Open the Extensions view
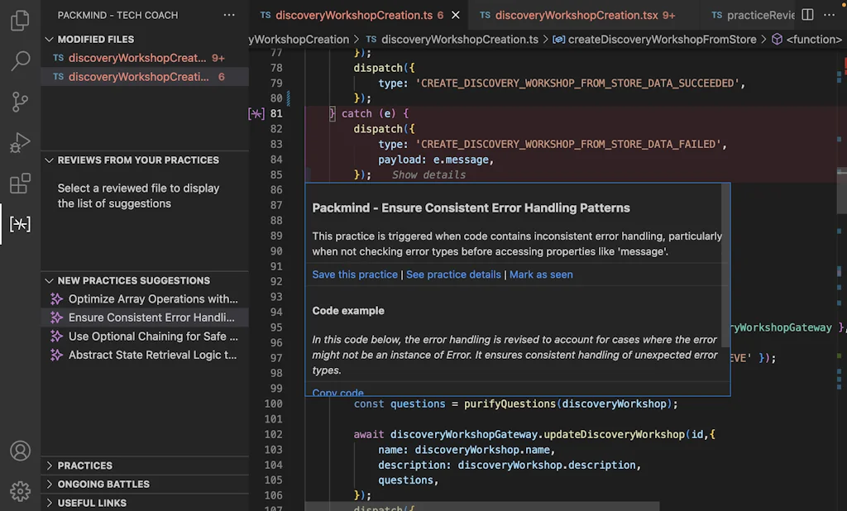The height and width of the screenshot is (511, 847). tap(20, 182)
